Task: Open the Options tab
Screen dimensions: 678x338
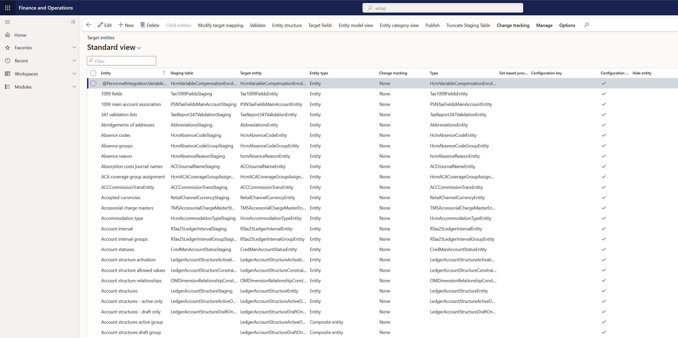Action: pyautogui.click(x=567, y=25)
